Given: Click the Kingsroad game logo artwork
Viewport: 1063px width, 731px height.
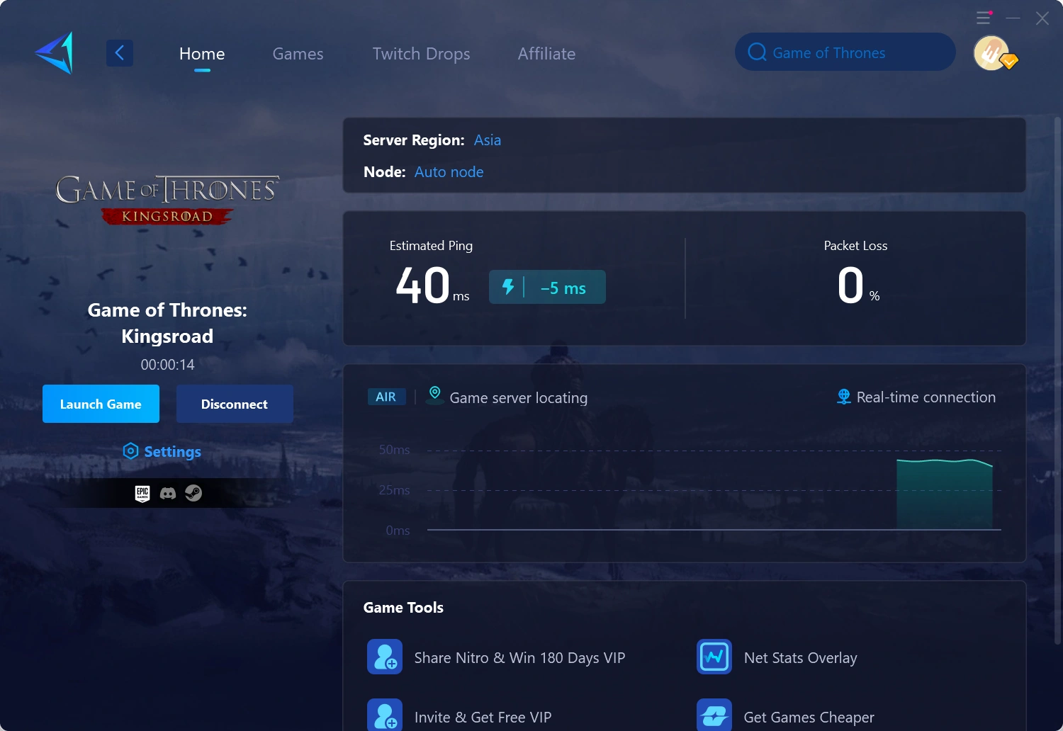Looking at the screenshot, I should (x=168, y=200).
